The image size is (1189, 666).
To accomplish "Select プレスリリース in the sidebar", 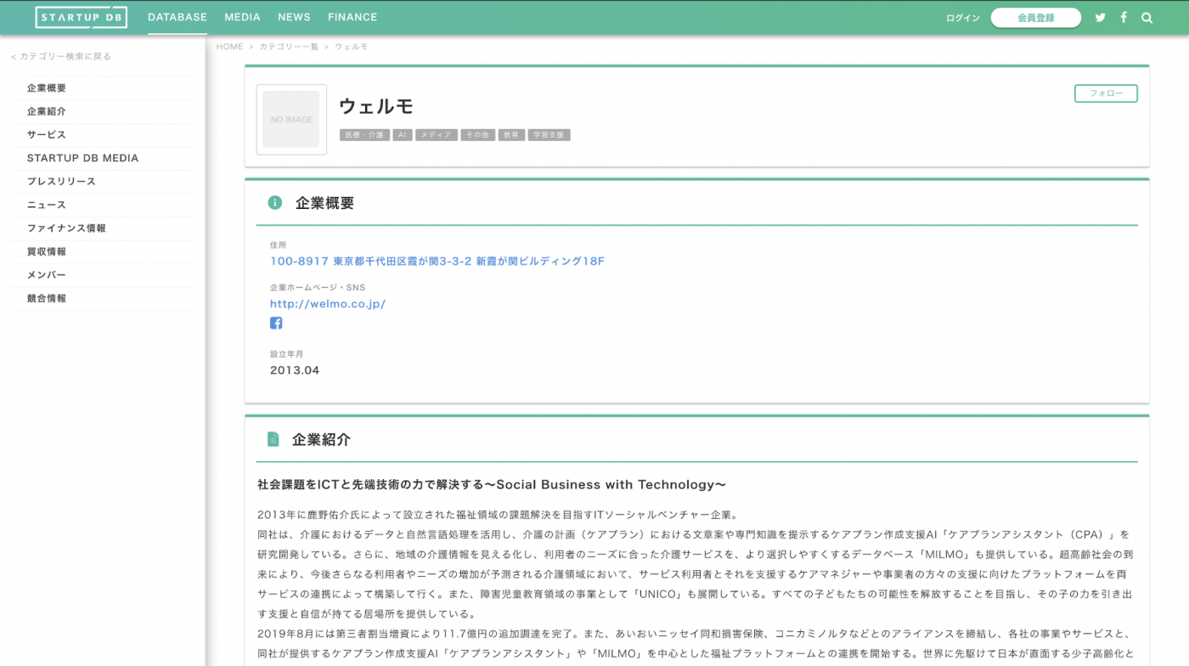I will tap(60, 181).
